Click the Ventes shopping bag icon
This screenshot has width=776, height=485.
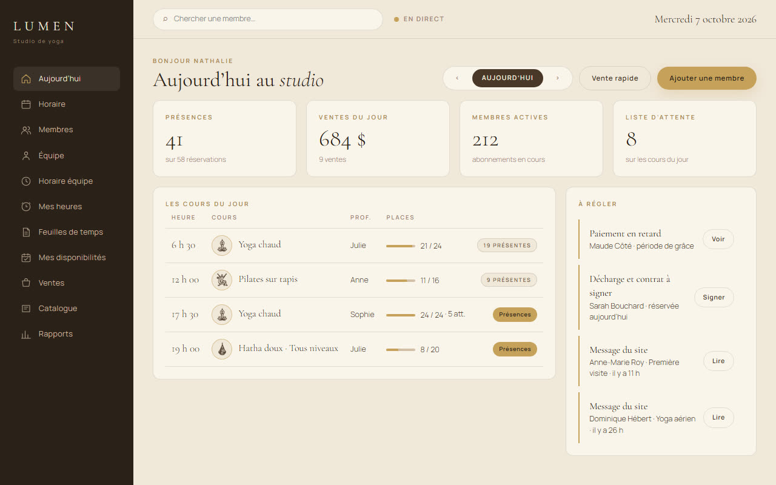tap(25, 283)
